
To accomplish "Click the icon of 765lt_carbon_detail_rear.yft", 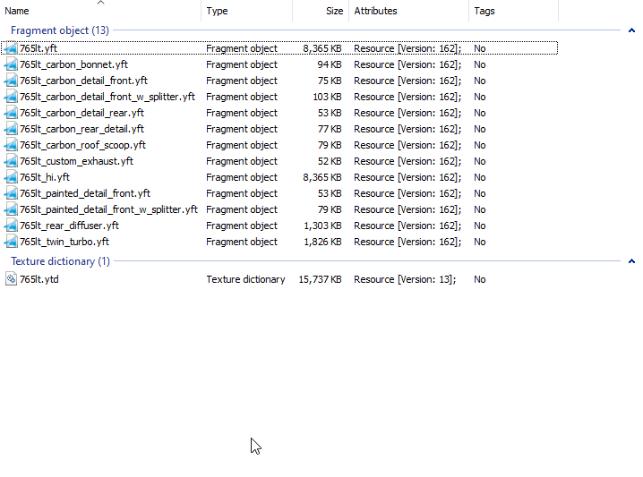I will [11, 113].
